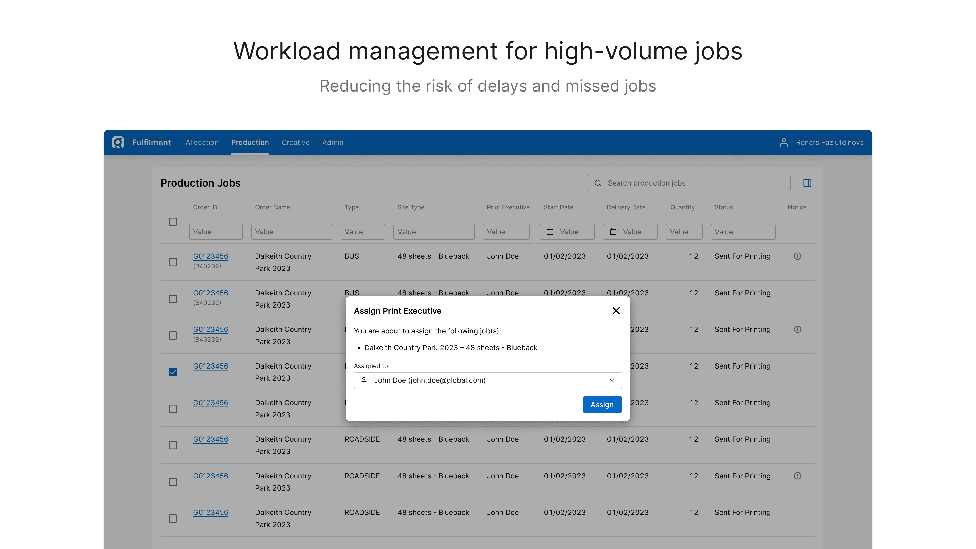The height and width of the screenshot is (549, 976).
Task: Check the checkbox on the bottom job row
Action: (173, 519)
